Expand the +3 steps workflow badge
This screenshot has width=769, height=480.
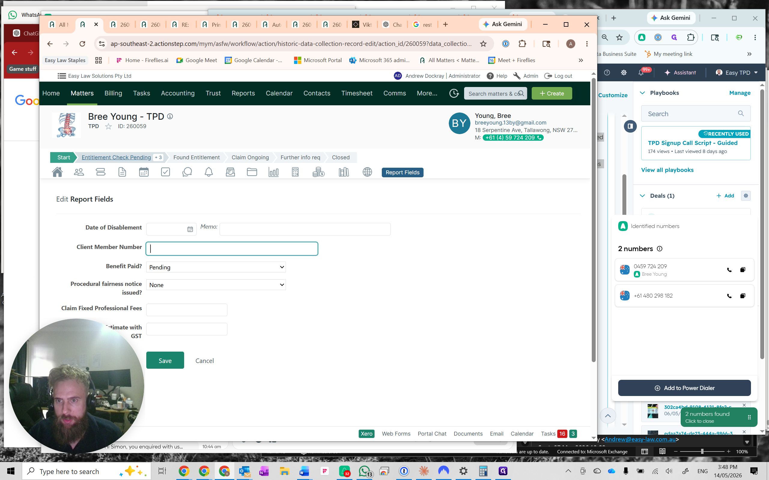[158, 157]
